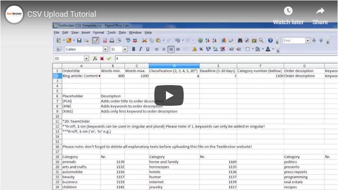This screenshot has height=190, width=338.
Task: Expand the Borders dropdown arrow
Action: coord(253,49)
